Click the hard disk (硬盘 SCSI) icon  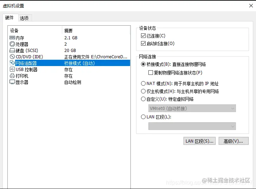pos(12,50)
